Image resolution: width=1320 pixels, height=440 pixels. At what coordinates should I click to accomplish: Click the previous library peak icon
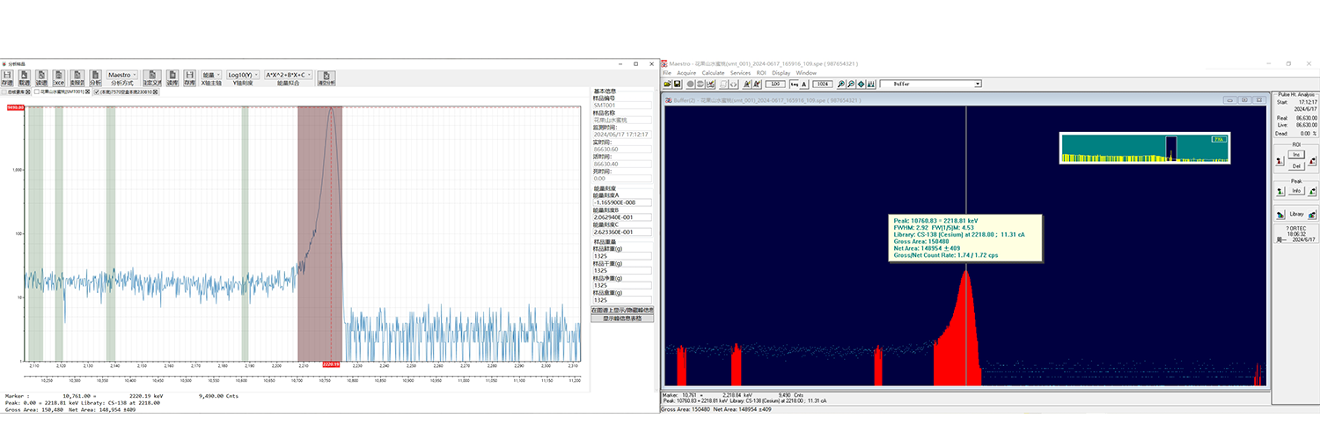pyautogui.click(x=1279, y=214)
